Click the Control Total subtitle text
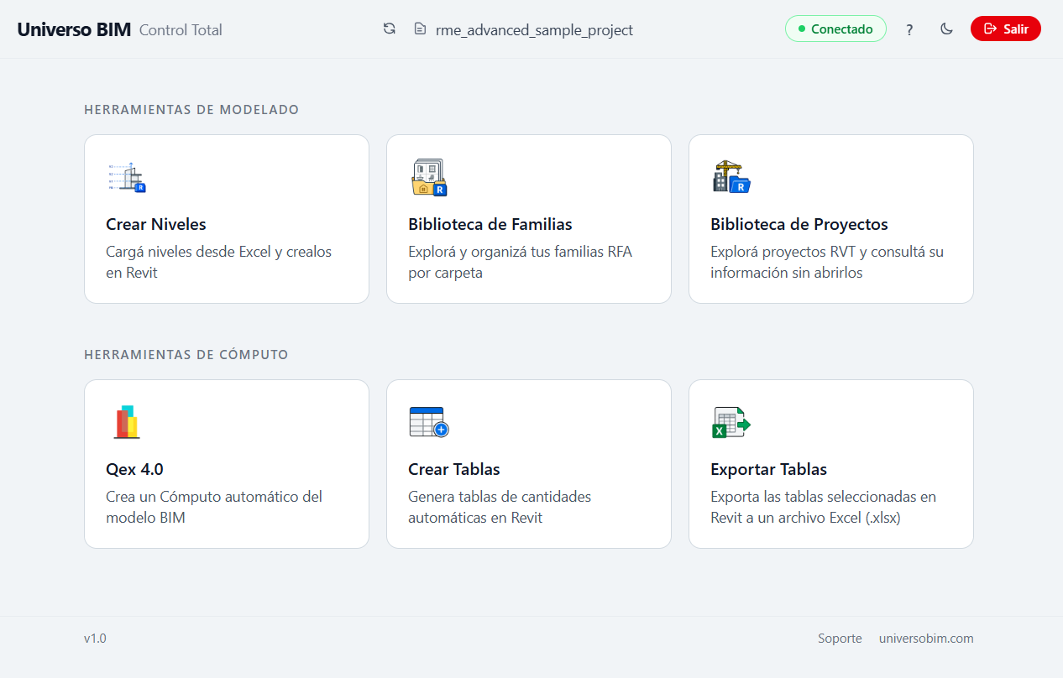Image resolution: width=1063 pixels, height=678 pixels. click(181, 30)
